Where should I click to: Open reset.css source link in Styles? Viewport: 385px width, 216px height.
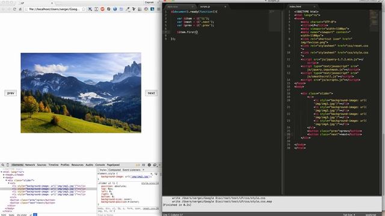pyautogui.click(x=150, y=209)
